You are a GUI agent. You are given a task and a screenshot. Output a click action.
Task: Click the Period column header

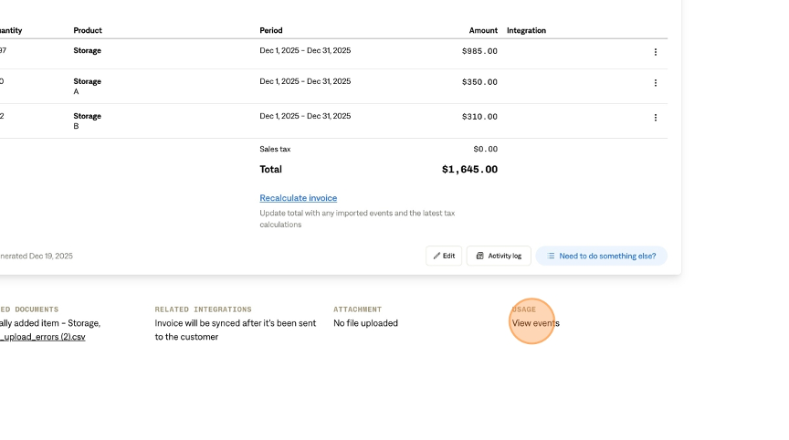(x=271, y=30)
